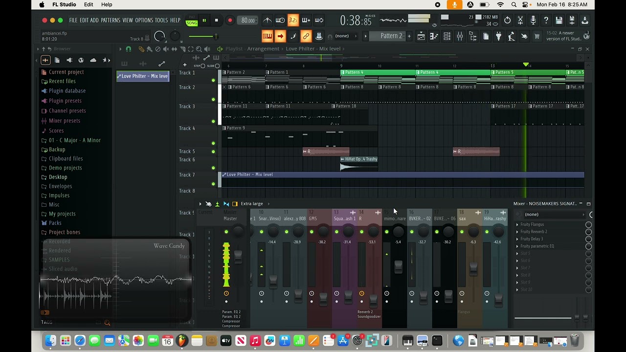Click the microphone recording icon in toolbar
The width and height of the screenshot is (626, 352).
pos(533,21)
